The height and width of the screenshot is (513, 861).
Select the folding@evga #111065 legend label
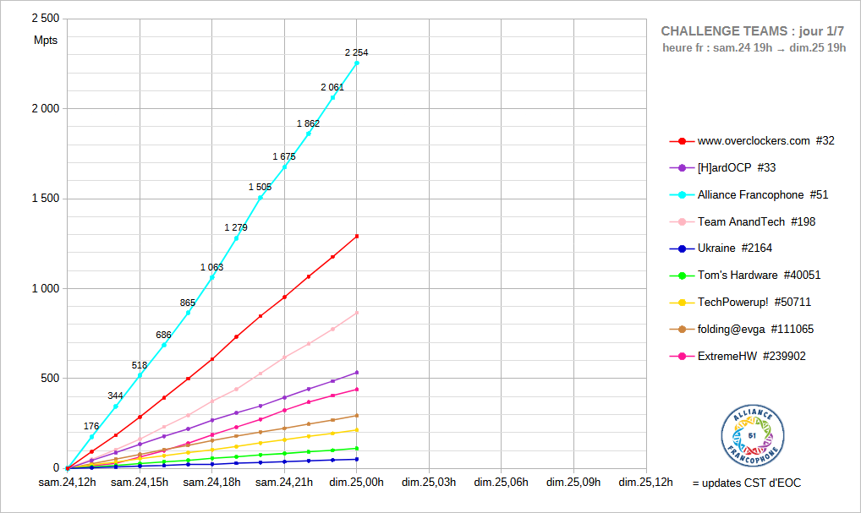click(755, 330)
